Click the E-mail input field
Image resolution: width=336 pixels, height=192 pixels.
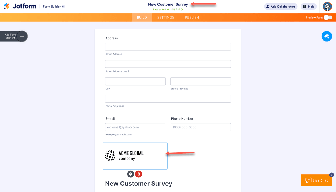click(135, 127)
